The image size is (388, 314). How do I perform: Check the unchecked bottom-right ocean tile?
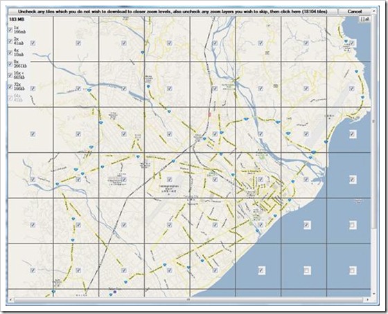353,270
